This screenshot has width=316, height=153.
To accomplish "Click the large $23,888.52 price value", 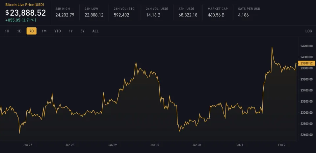I will 26,13.
